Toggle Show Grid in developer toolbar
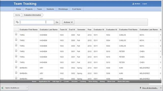The height and width of the screenshot is (91, 163). point(111,81)
